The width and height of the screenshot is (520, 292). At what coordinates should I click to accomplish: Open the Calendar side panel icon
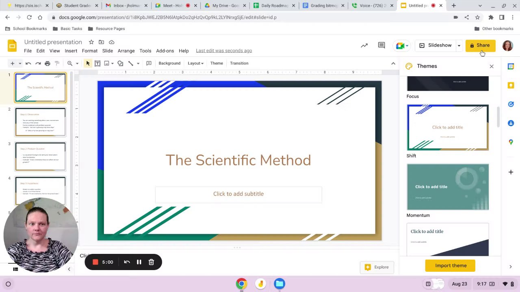[x=511, y=67]
